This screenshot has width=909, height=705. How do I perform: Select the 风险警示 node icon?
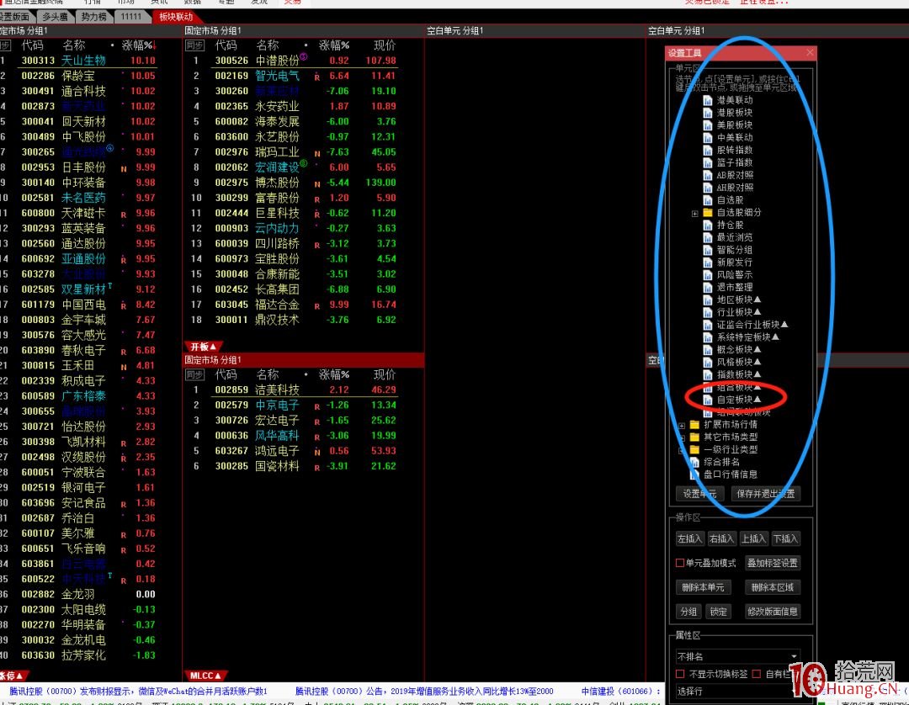708,275
